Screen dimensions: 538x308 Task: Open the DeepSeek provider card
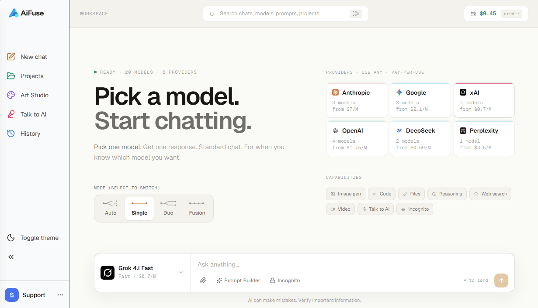coord(420,138)
